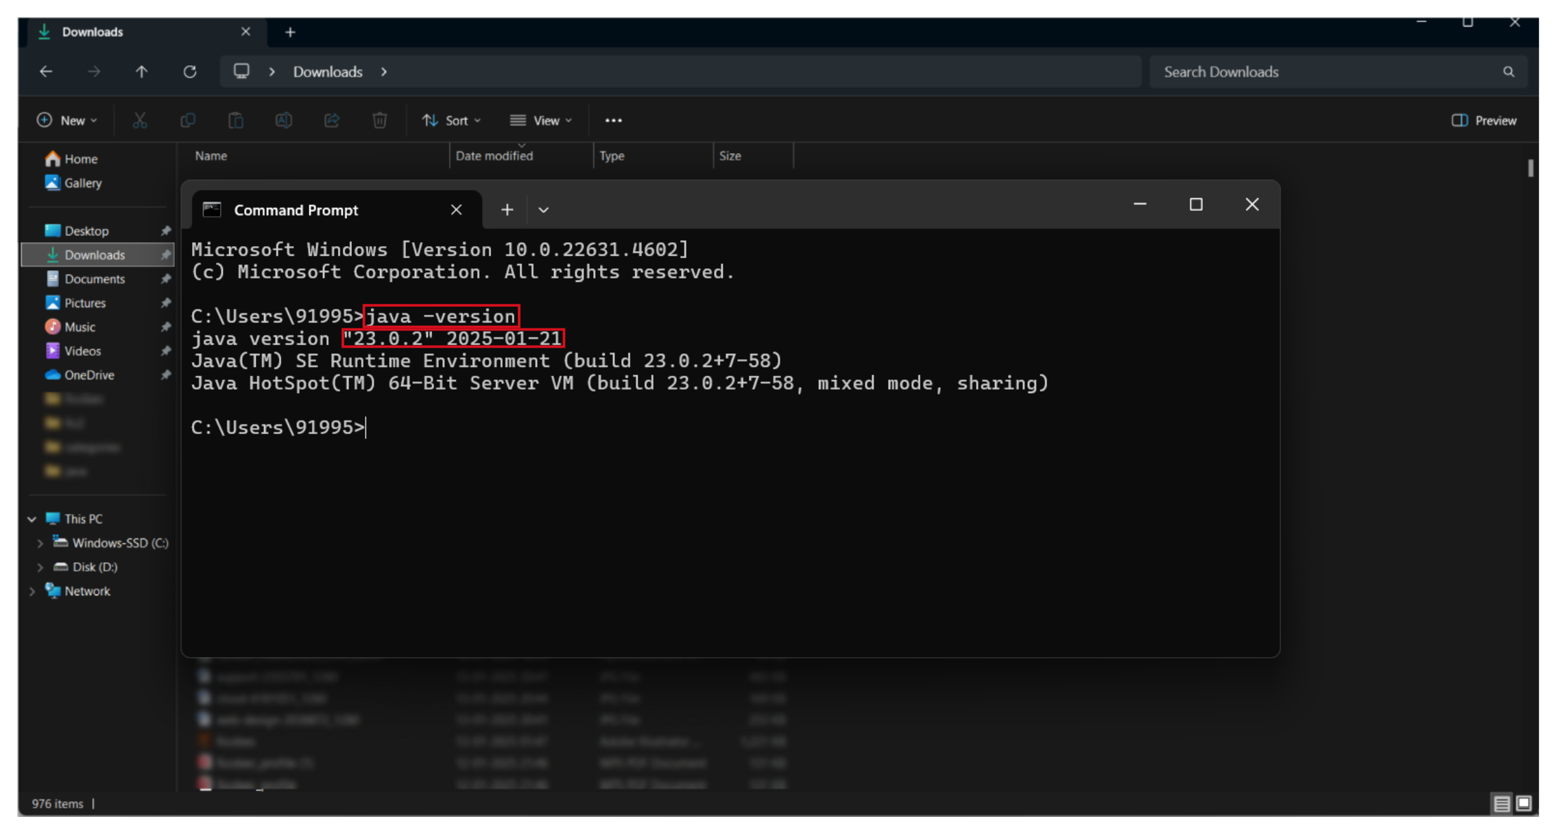This screenshot has height=834, width=1556.
Task: Click the Cut scissors icon
Action: coord(140,120)
